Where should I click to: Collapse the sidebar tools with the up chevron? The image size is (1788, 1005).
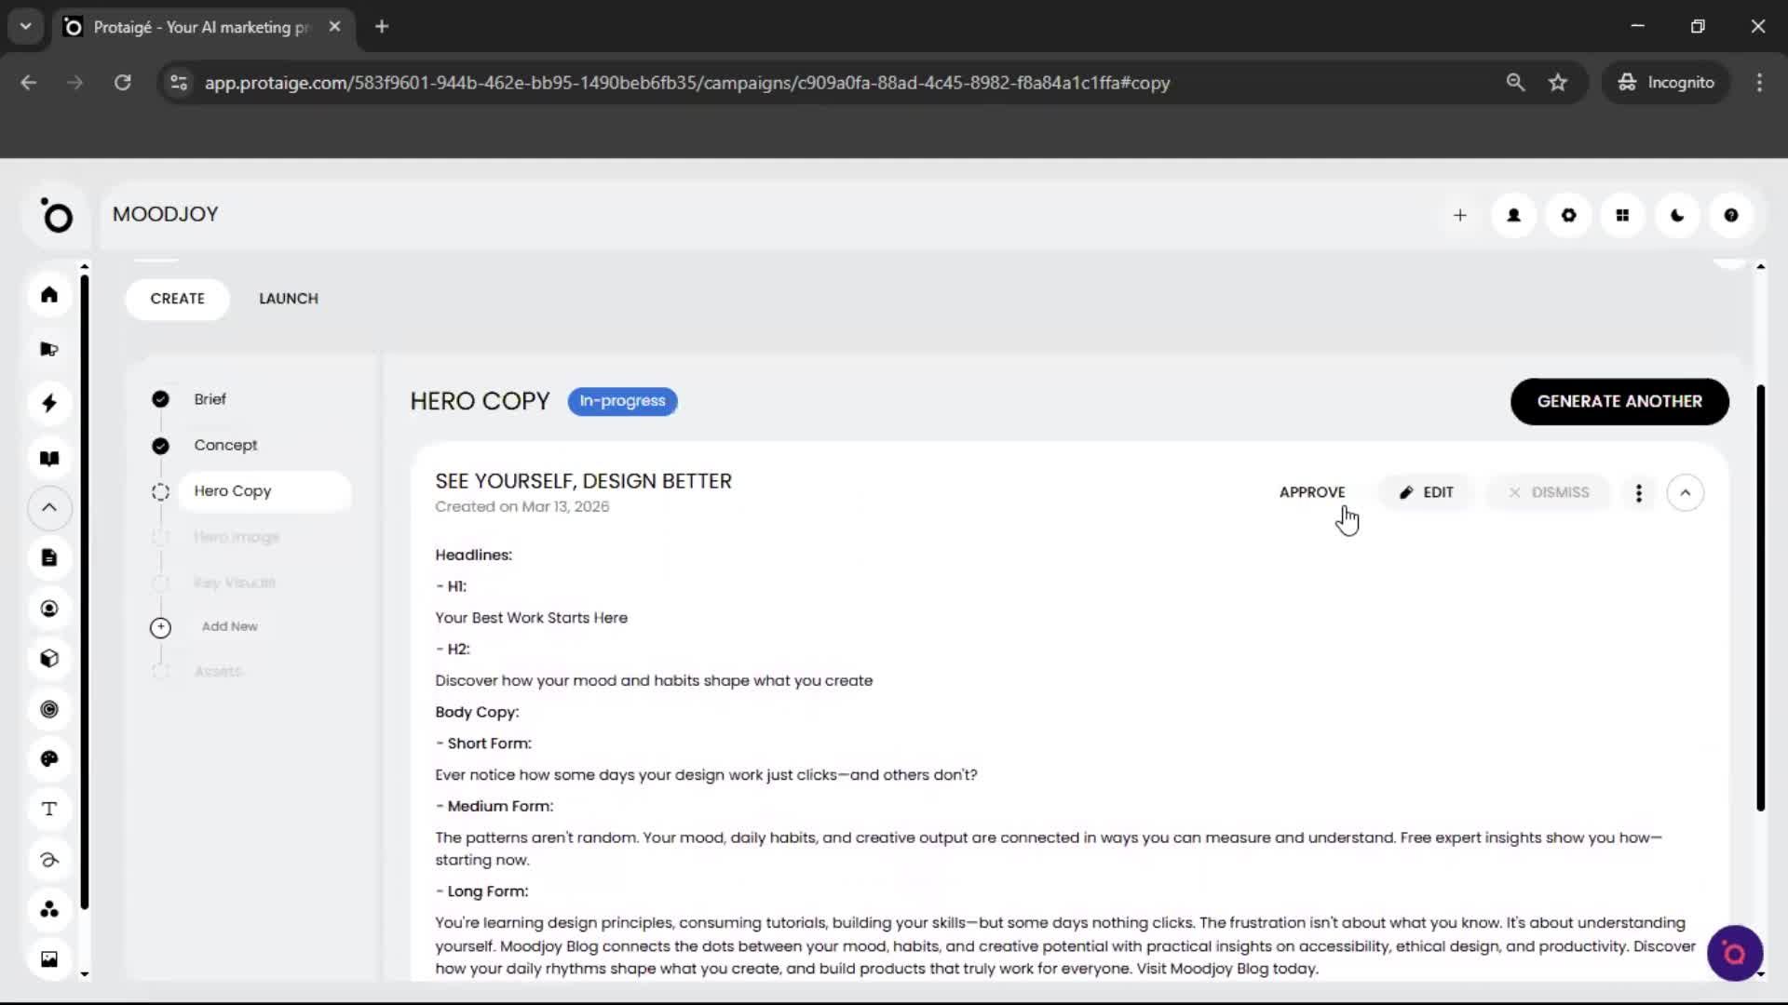click(48, 508)
